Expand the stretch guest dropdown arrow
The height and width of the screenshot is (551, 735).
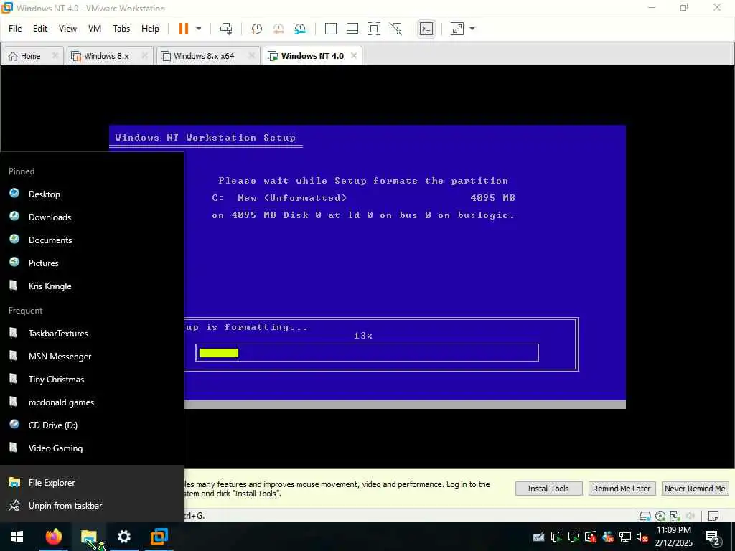point(472,29)
